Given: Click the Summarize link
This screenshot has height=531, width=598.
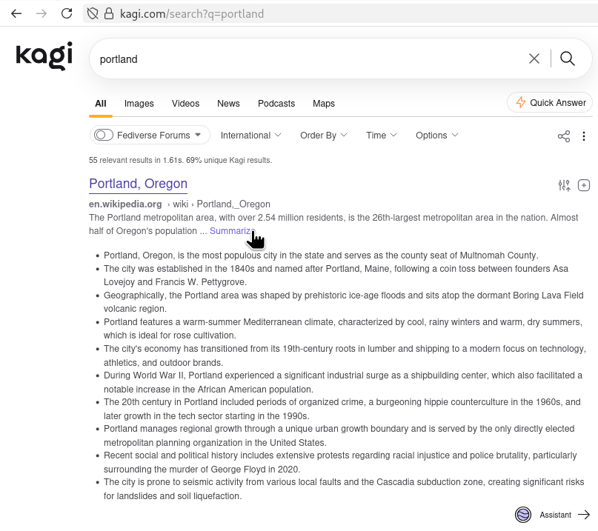Looking at the screenshot, I should coord(232,231).
